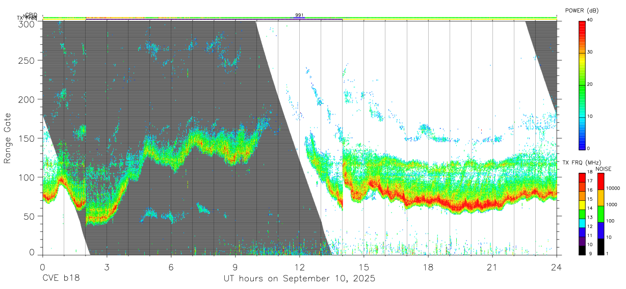Select the black 9–10 MHz frequency swatch
The width and height of the screenshot is (626, 289).
582,250
